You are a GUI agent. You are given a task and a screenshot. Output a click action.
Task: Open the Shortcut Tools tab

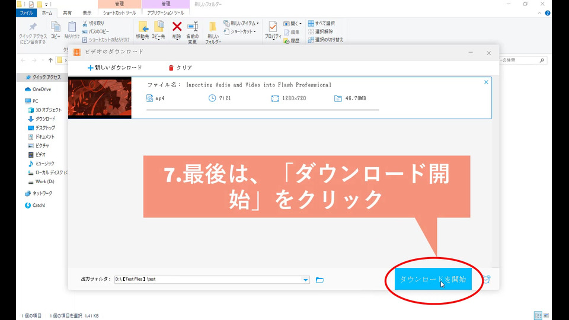pyautogui.click(x=119, y=12)
